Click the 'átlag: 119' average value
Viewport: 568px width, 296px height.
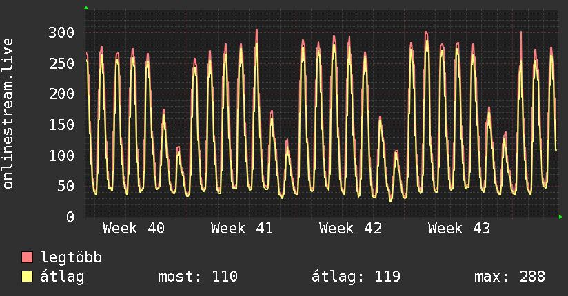pyautogui.click(x=356, y=277)
